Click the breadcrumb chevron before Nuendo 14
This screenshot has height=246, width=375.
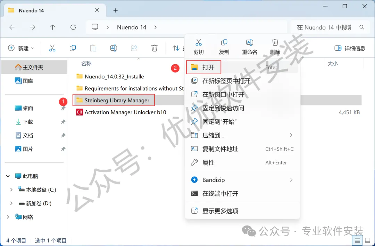coord(108,27)
